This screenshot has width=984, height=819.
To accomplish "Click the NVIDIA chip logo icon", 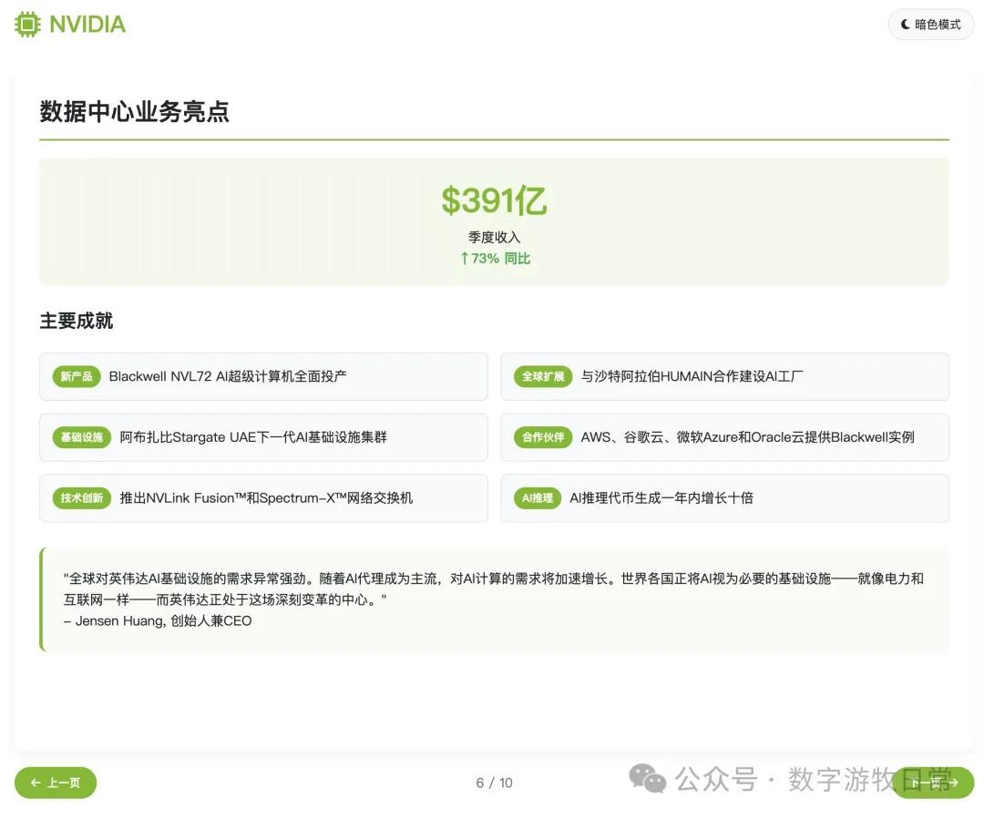I will pos(26,24).
